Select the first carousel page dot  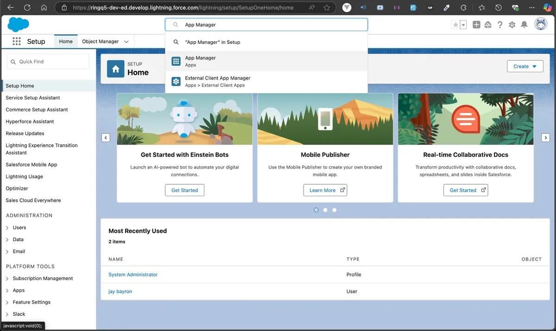(316, 210)
